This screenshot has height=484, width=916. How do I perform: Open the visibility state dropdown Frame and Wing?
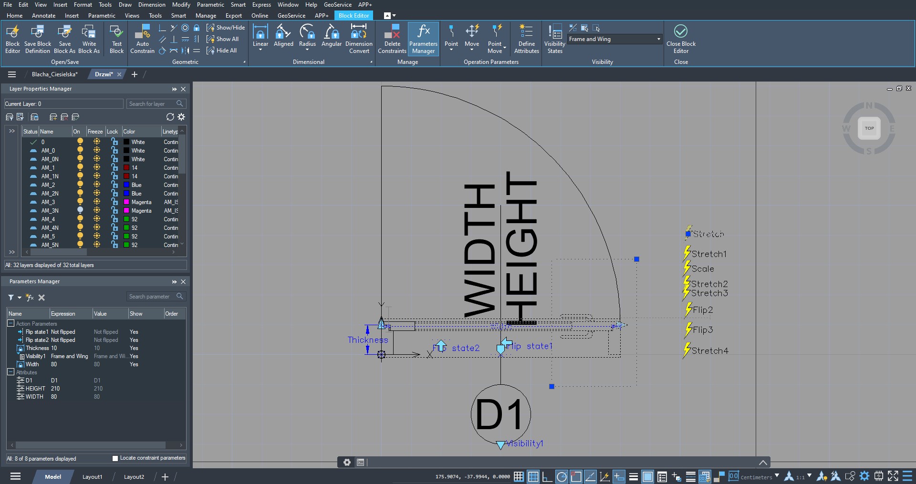pos(614,39)
